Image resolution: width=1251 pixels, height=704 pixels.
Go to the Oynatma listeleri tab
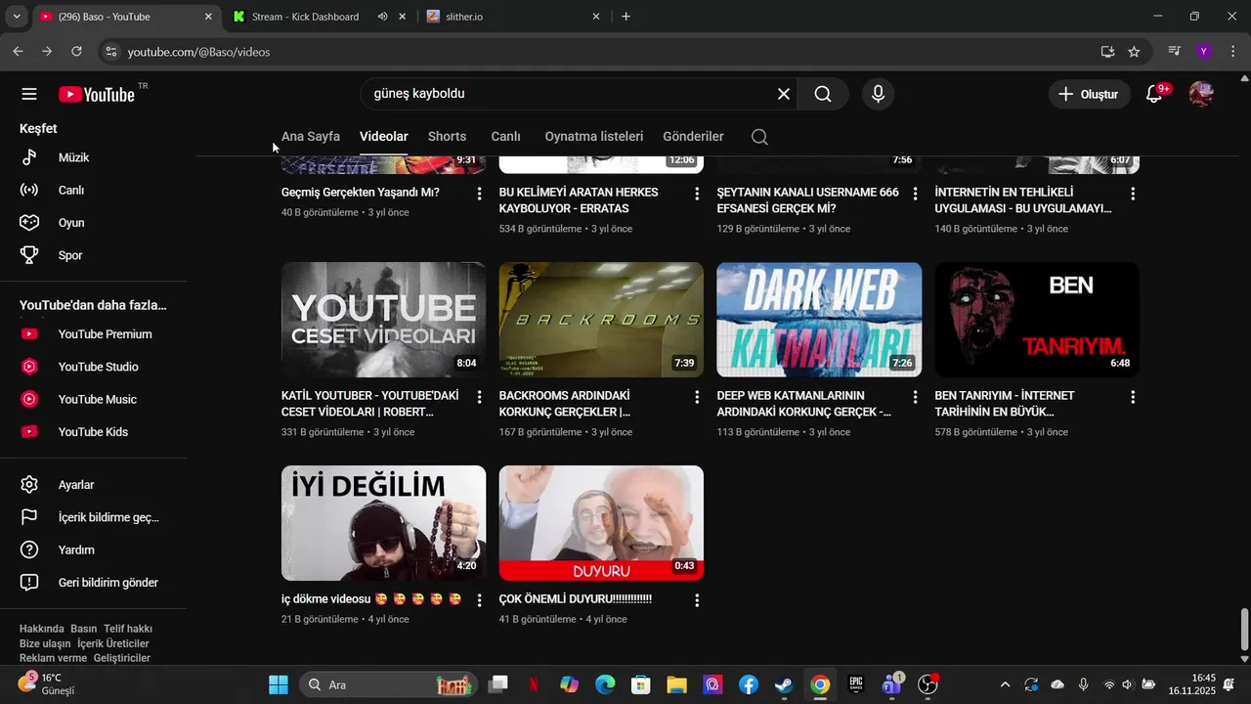(x=594, y=137)
